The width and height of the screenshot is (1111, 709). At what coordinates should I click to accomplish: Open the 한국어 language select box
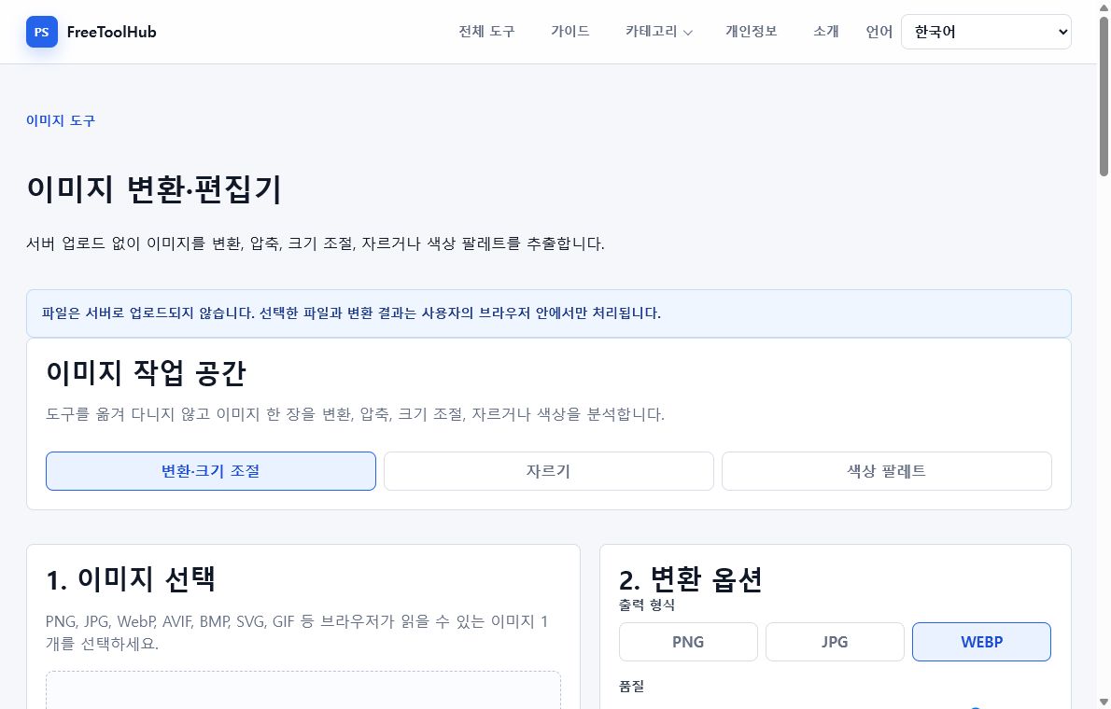(986, 32)
